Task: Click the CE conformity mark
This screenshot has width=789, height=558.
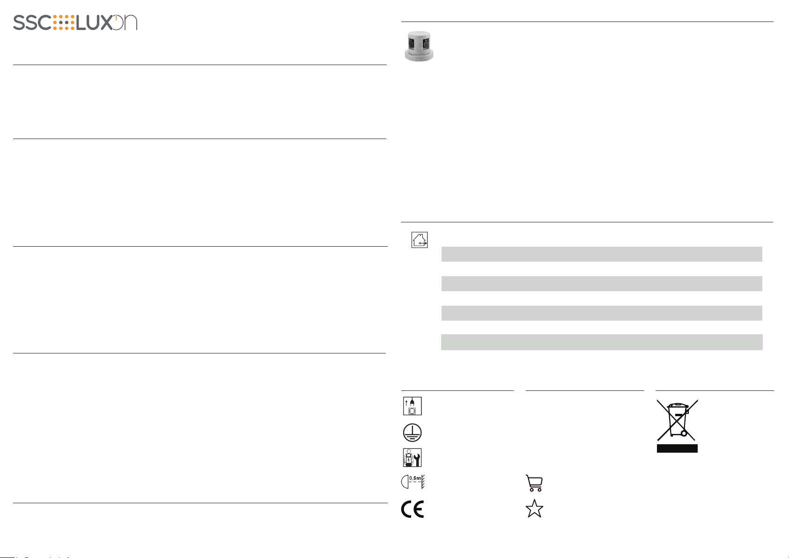Action: 413,509
